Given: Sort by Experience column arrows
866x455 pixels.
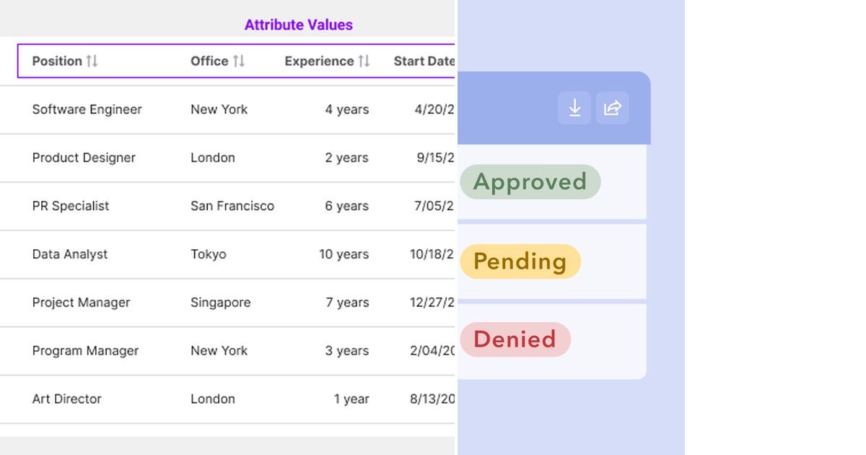Looking at the screenshot, I should tap(364, 61).
